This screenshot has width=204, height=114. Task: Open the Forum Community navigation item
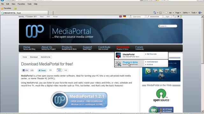[x=140, y=48]
